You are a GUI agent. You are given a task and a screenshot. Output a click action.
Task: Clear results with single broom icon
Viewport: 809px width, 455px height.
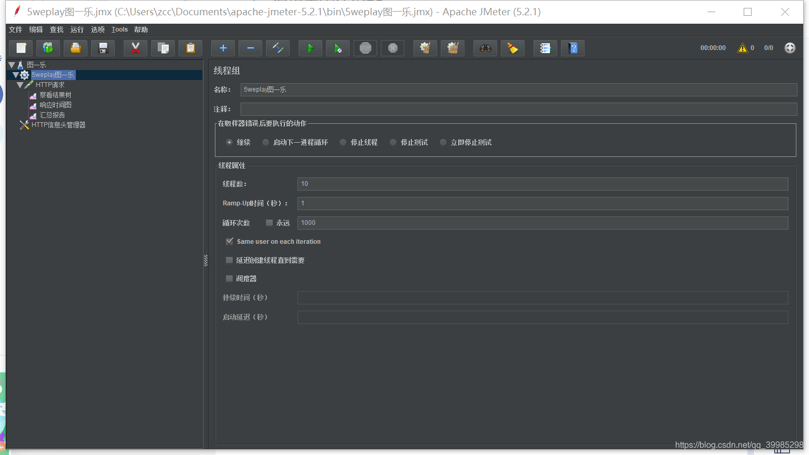[x=426, y=48]
